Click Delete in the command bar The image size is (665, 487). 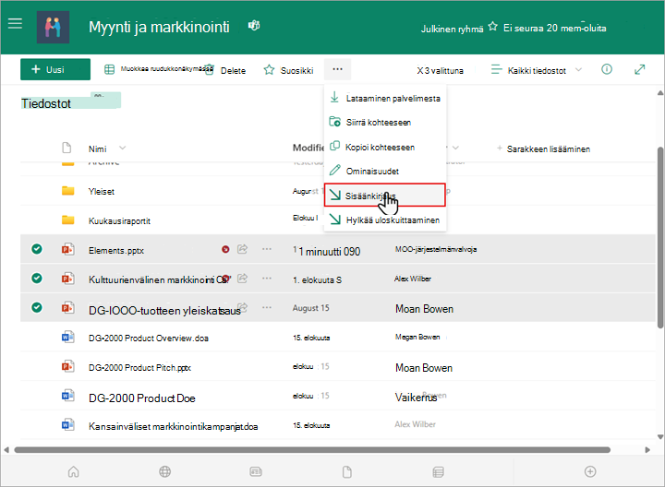click(225, 70)
